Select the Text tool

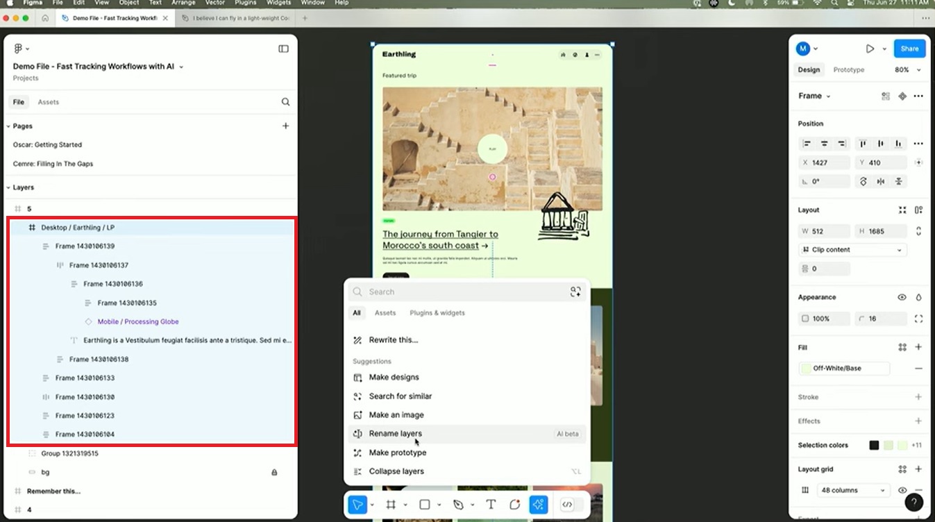tap(491, 505)
